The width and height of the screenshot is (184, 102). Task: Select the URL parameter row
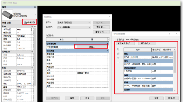point(77,70)
